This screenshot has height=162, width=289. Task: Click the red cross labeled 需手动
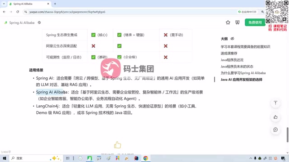[x=166, y=35]
